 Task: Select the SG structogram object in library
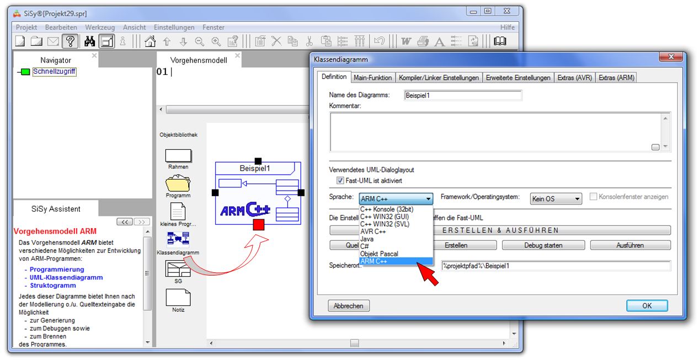point(178,272)
